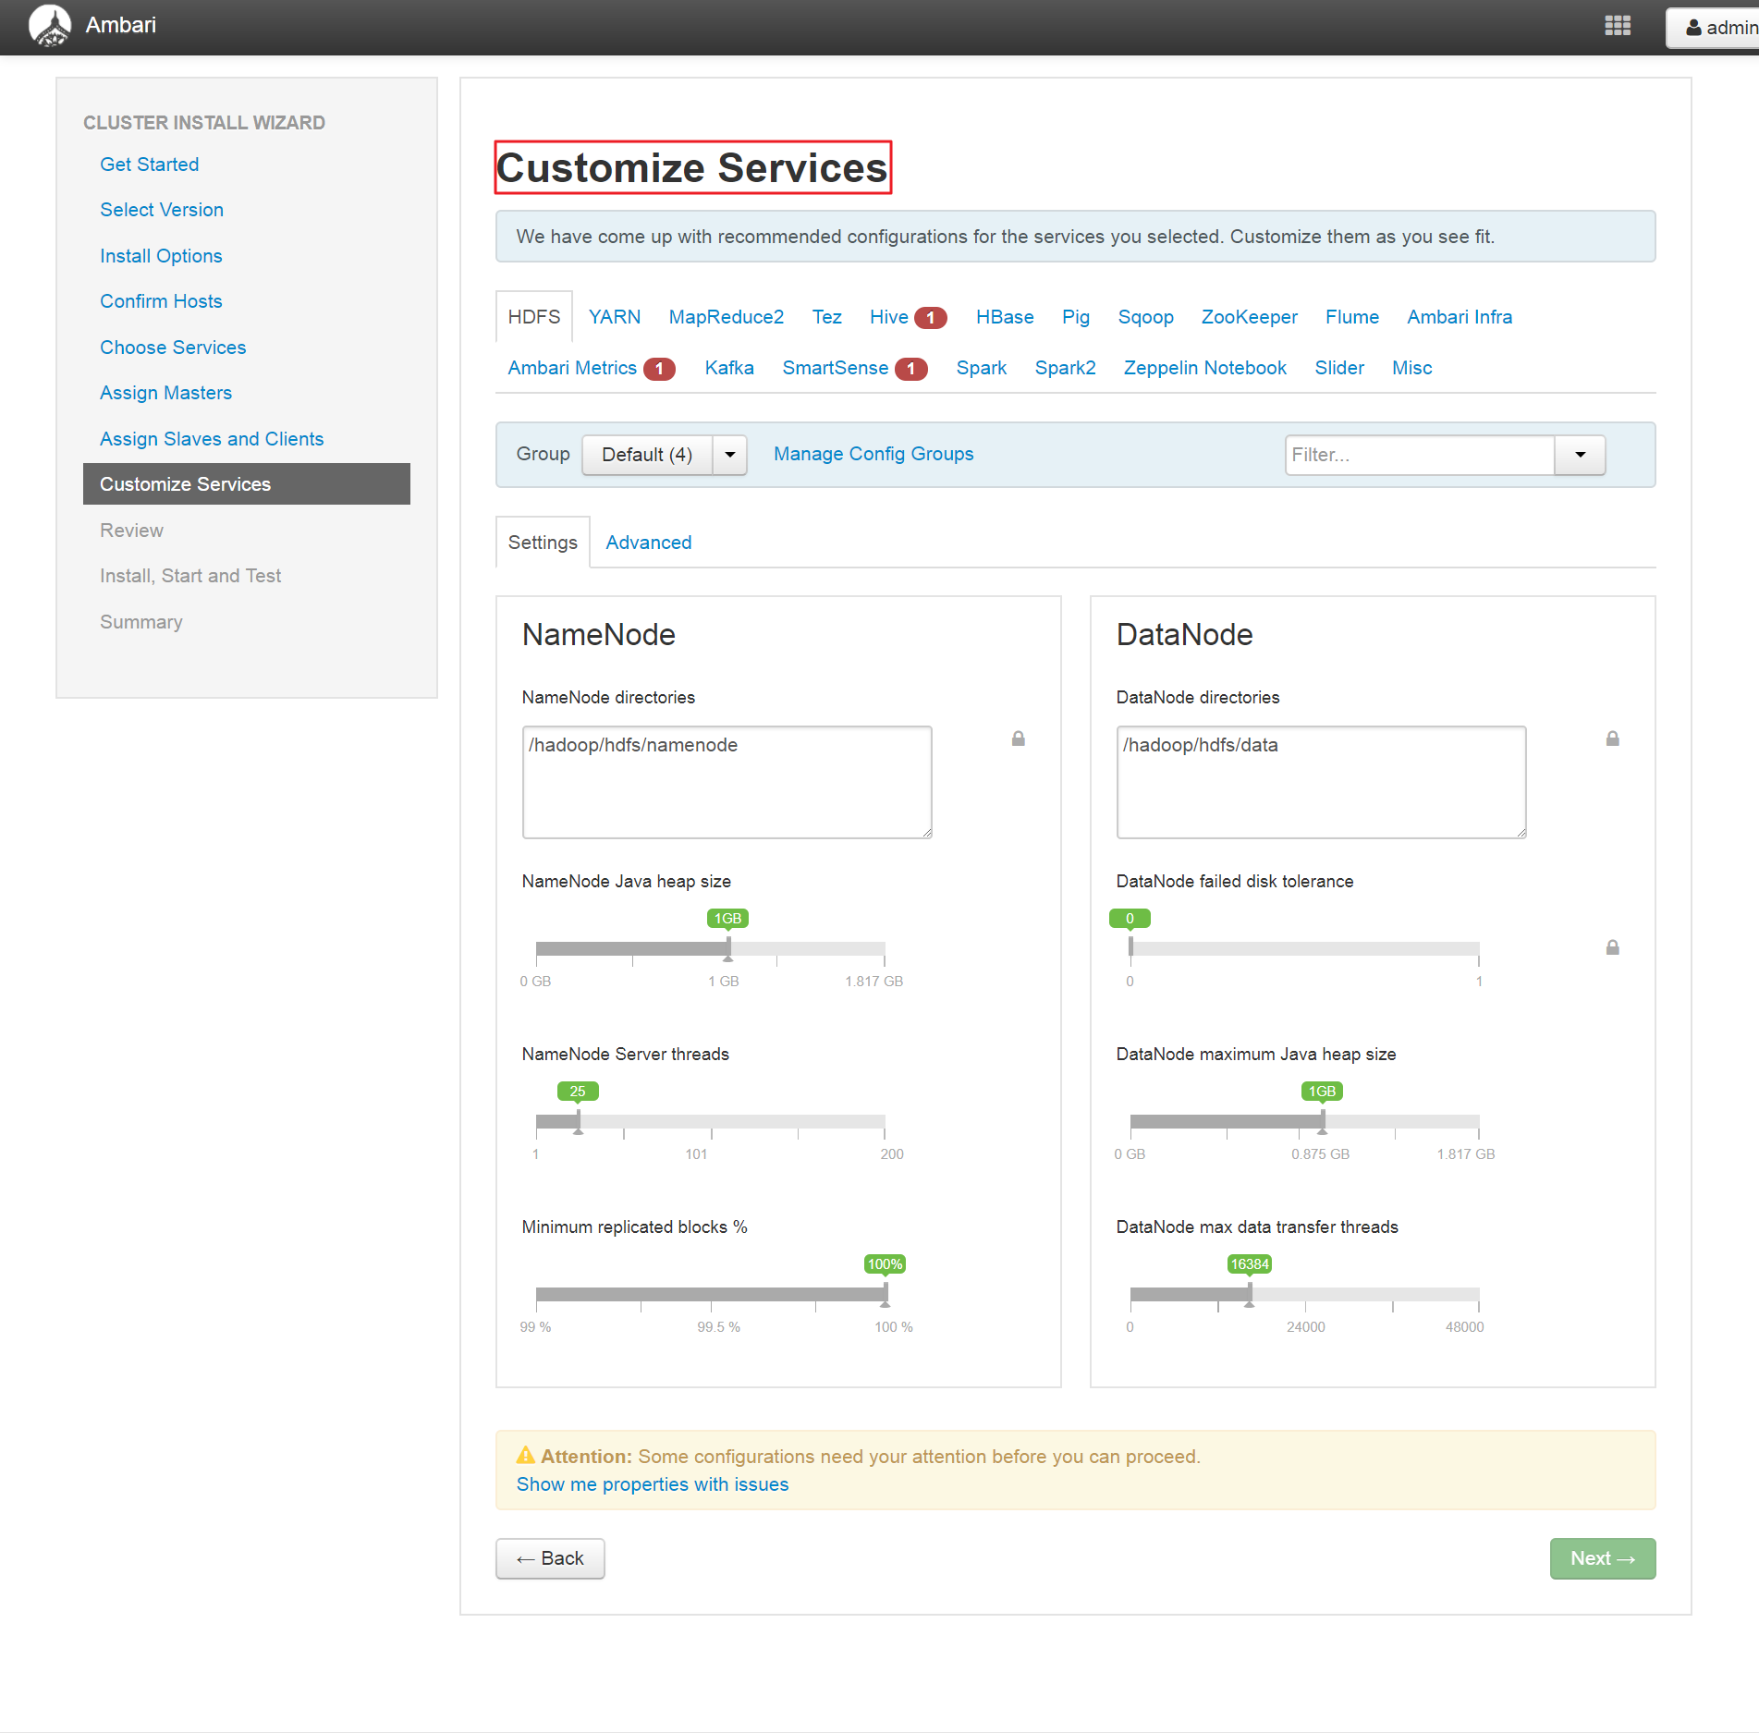Go to Confirm Hosts wizard step
Image resolution: width=1759 pixels, height=1733 pixels.
161,301
